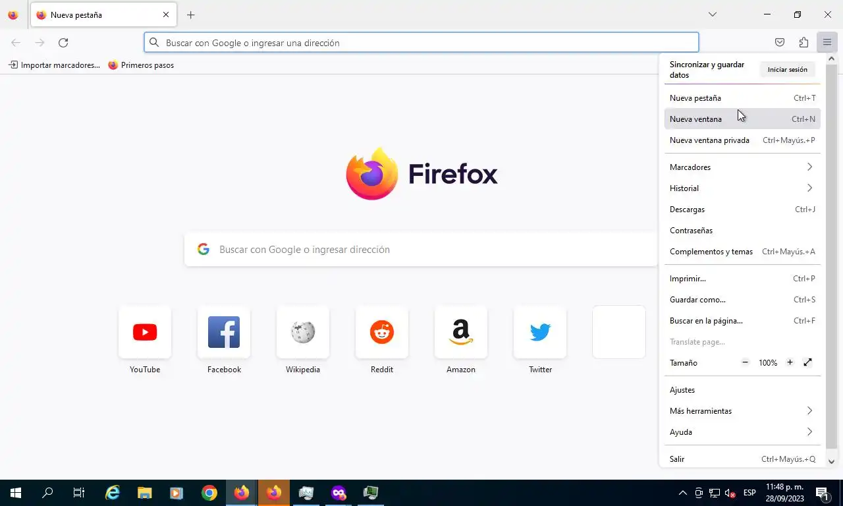Click the taskbar clock and date

click(784, 493)
